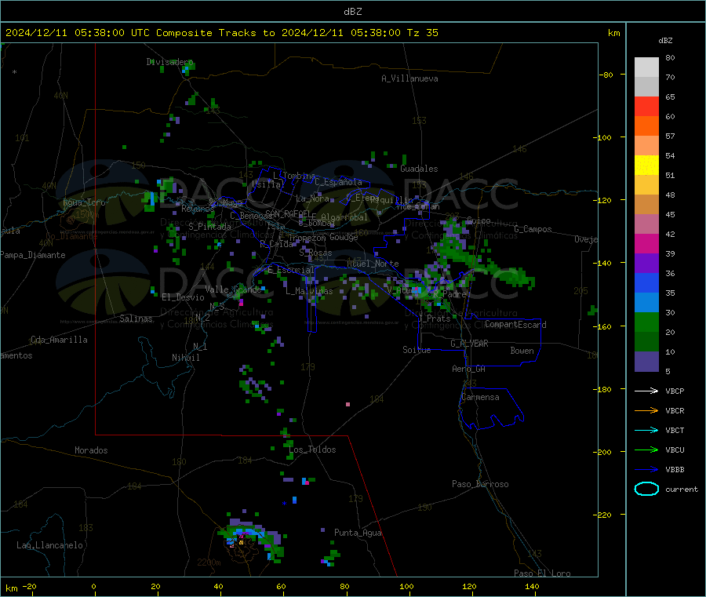Click the '-20' km horizontal axis tick label
The image size is (706, 597).
click(29, 586)
